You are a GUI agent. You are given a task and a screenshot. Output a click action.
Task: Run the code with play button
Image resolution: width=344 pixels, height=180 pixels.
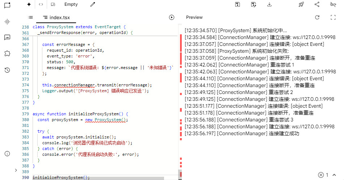[172, 17]
